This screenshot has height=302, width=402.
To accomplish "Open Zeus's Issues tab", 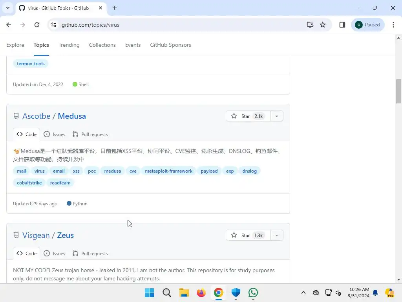I will point(54,254).
